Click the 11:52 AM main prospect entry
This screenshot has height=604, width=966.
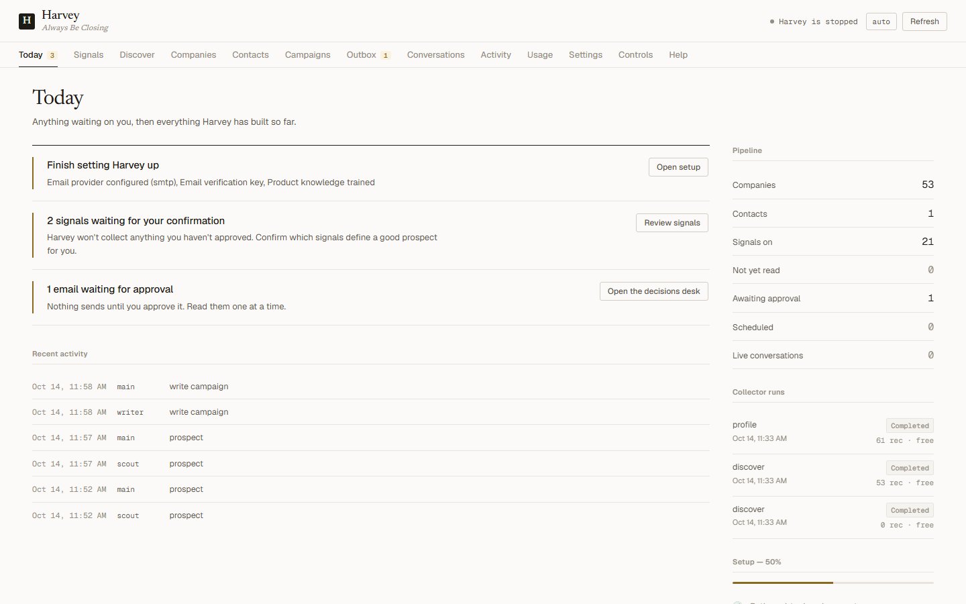coord(371,489)
